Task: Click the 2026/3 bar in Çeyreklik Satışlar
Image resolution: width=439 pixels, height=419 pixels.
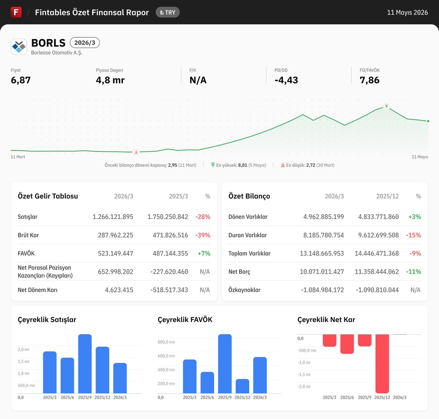Action: click(x=120, y=378)
